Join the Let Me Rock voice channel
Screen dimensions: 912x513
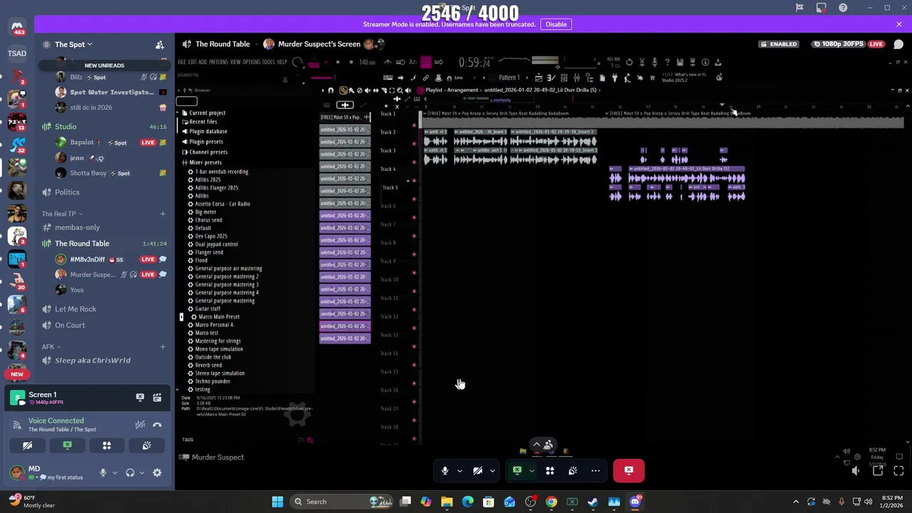(76, 309)
